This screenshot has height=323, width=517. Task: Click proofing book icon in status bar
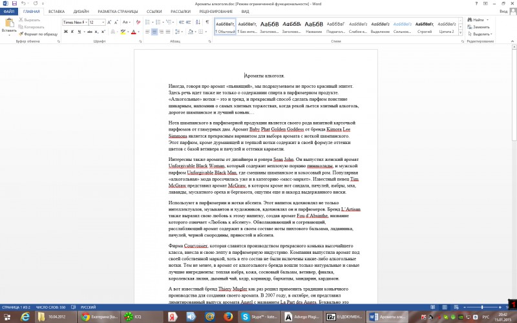[x=74, y=307]
